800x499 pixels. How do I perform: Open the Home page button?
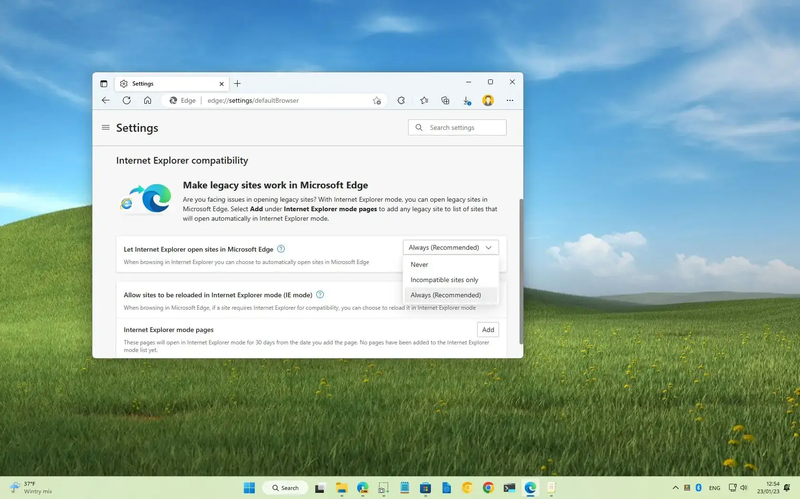point(148,100)
